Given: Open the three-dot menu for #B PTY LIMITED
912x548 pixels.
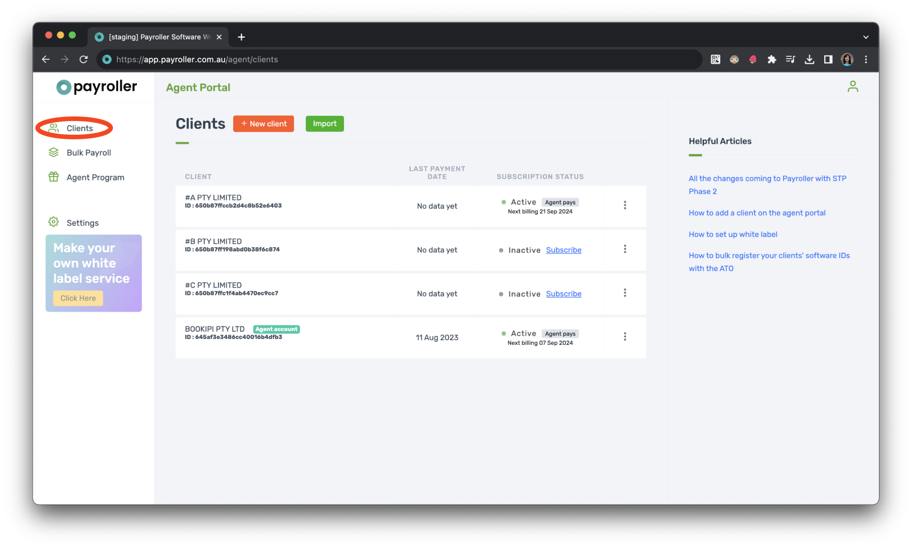Looking at the screenshot, I should (x=625, y=249).
